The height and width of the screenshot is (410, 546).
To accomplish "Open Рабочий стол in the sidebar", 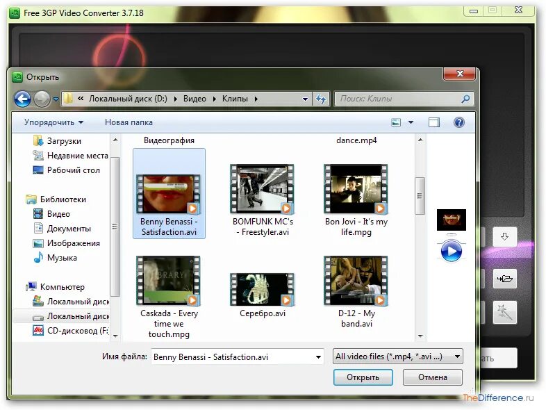I will [66, 170].
